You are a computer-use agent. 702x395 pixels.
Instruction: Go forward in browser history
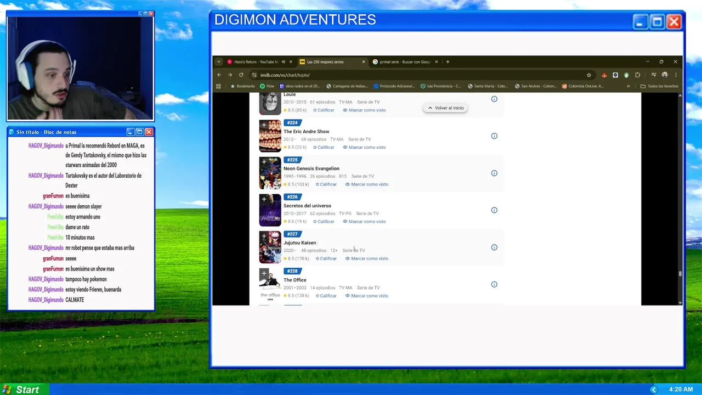click(230, 75)
